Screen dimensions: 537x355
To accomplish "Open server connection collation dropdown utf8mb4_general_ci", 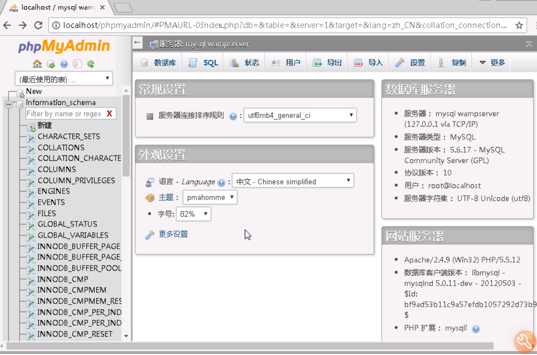I will 300,115.
